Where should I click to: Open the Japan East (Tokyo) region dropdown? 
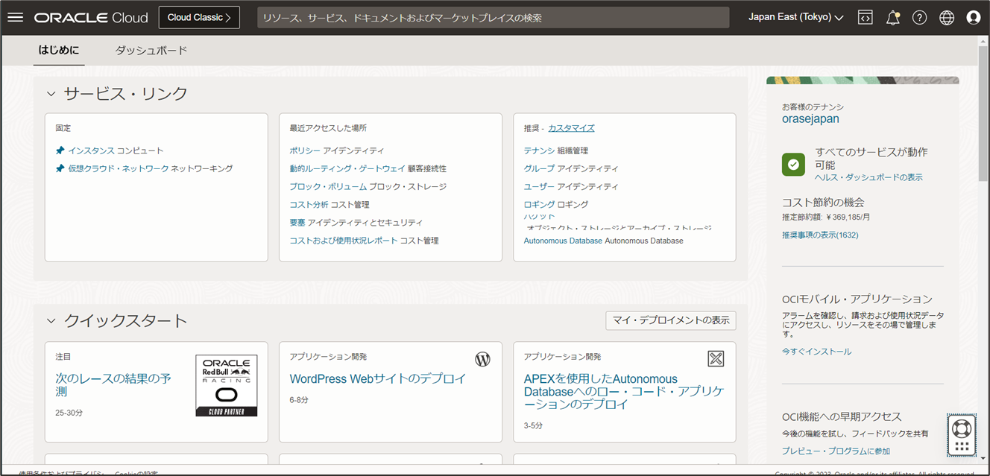[x=795, y=17]
